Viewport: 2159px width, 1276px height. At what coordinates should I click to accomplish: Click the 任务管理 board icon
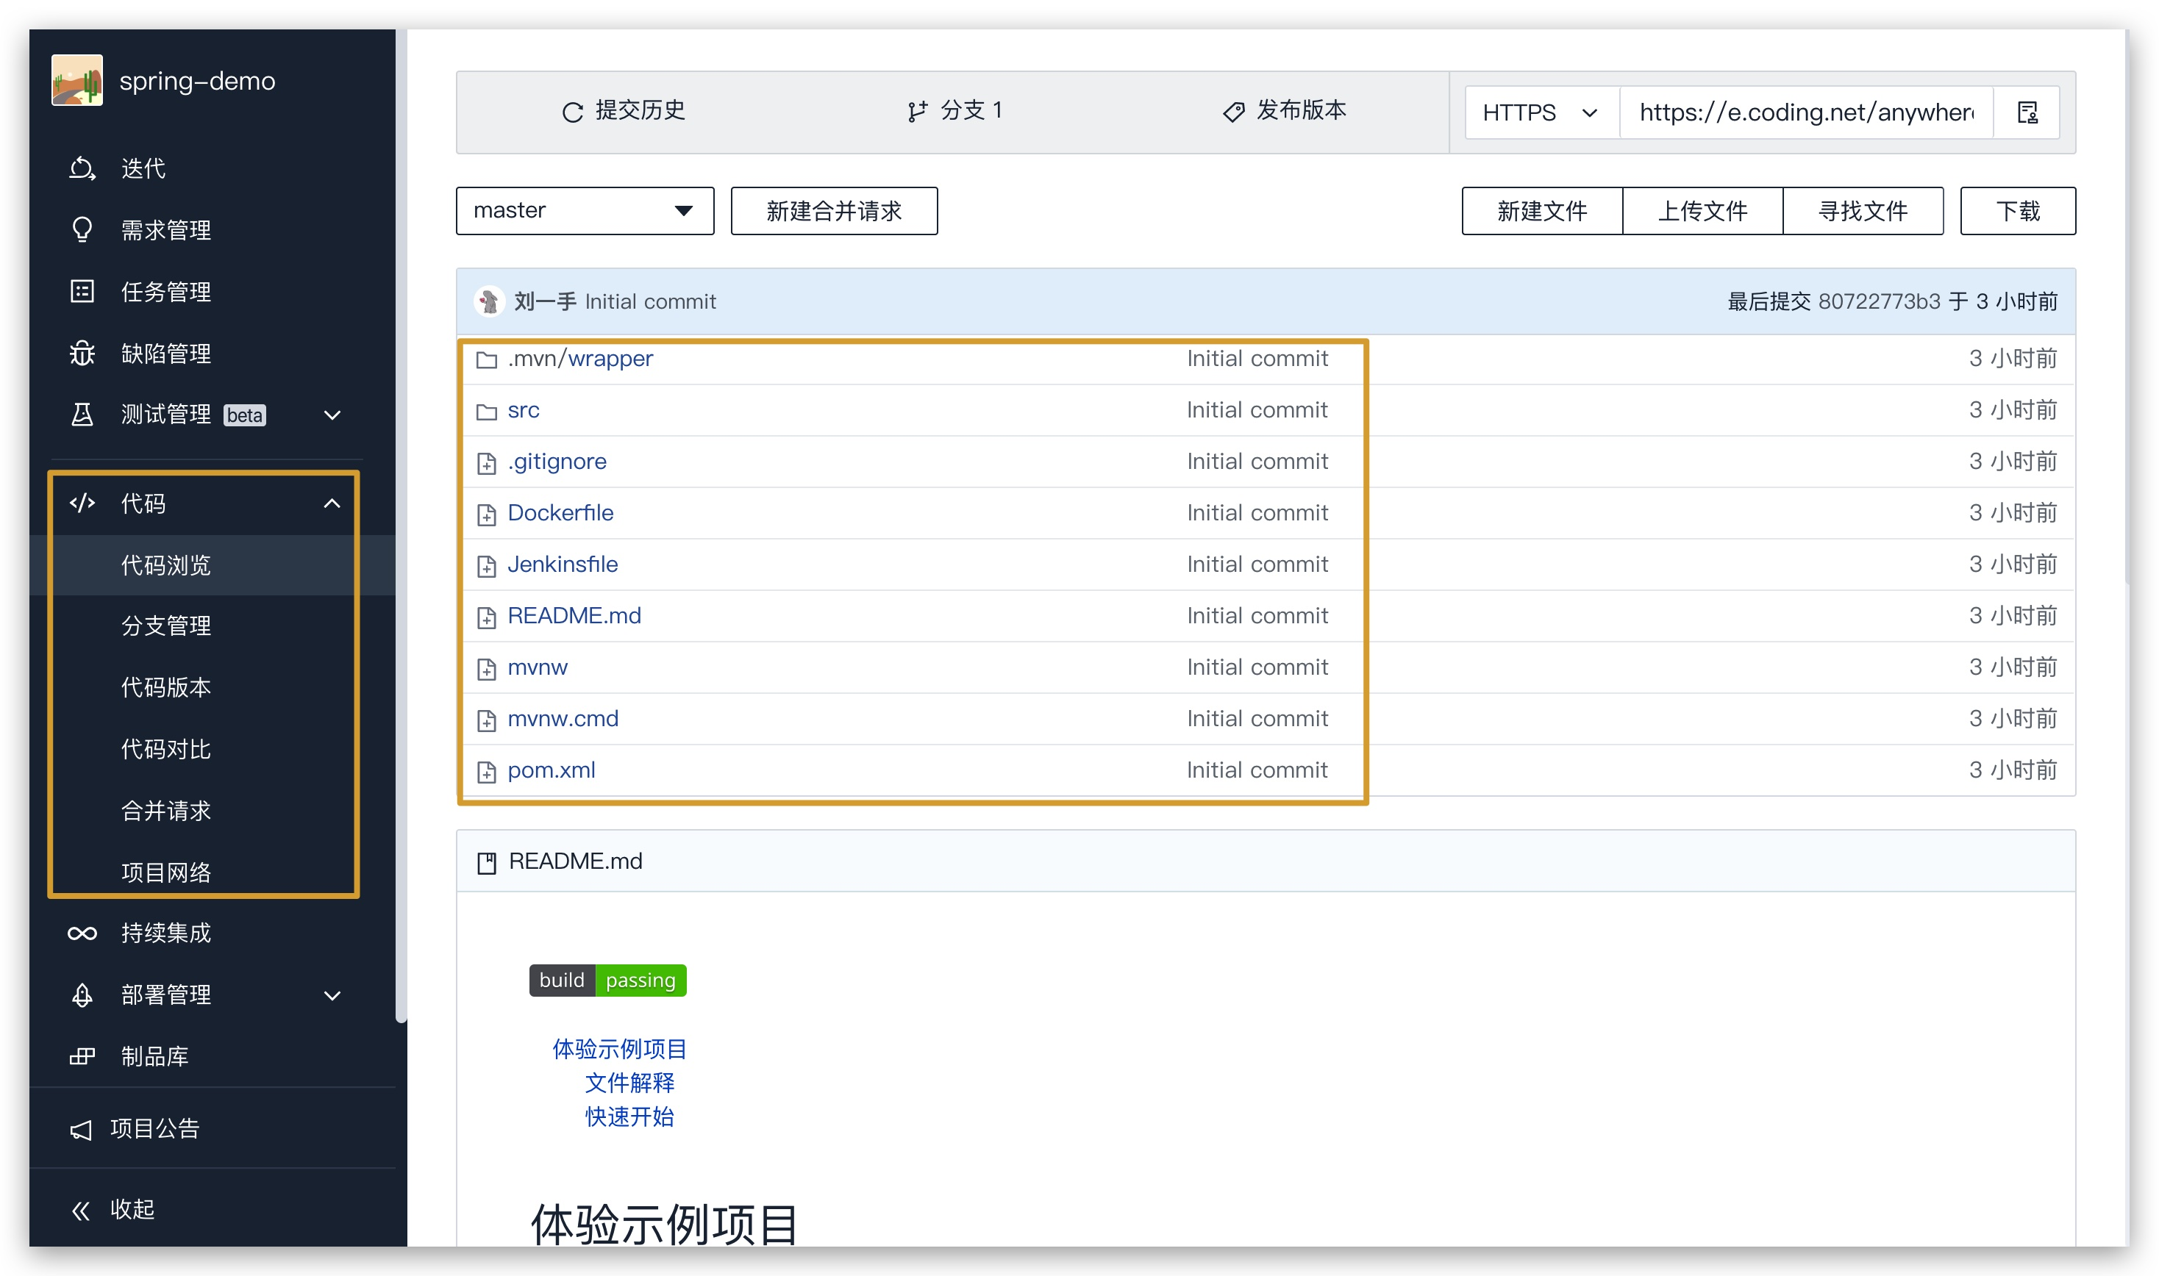[82, 292]
